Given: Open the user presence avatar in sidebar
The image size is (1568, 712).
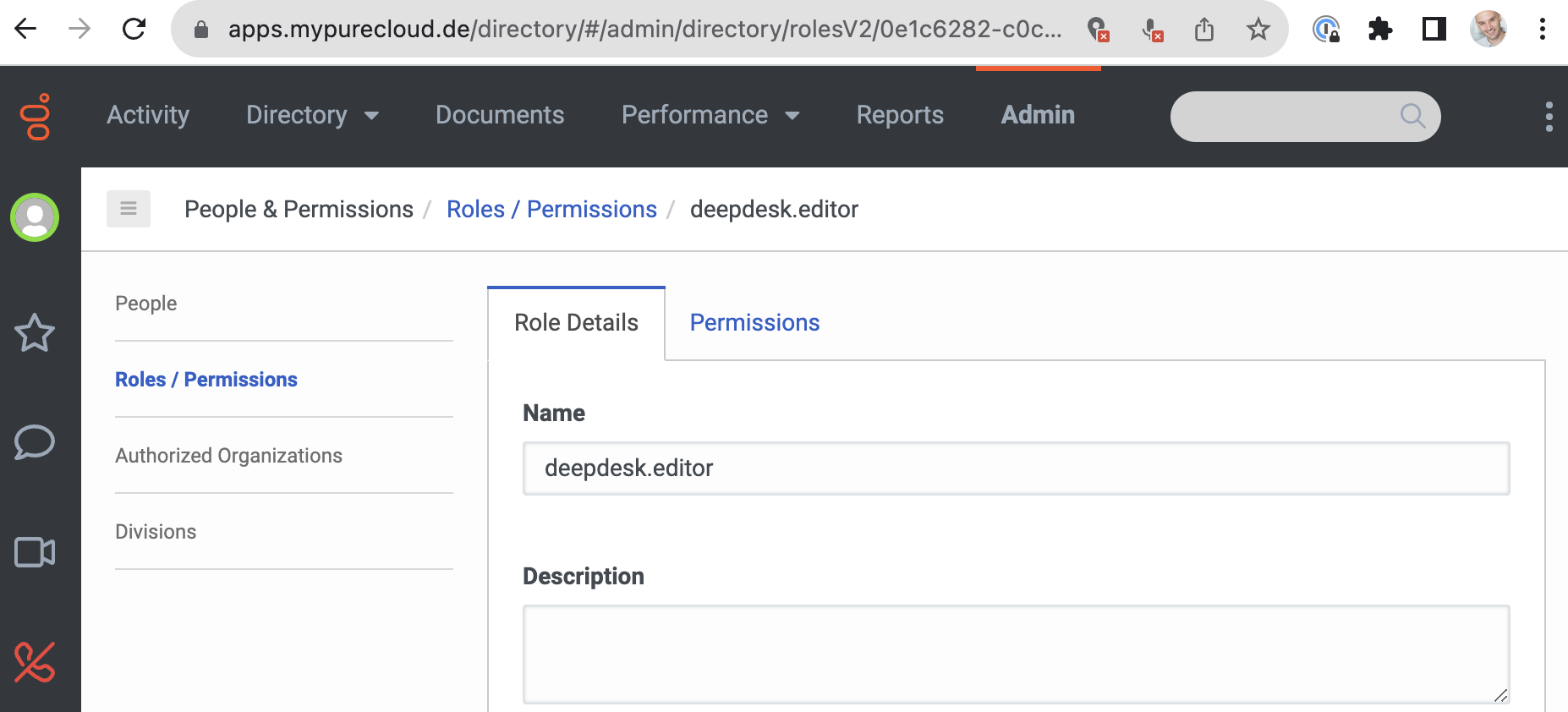Looking at the screenshot, I should (35, 217).
